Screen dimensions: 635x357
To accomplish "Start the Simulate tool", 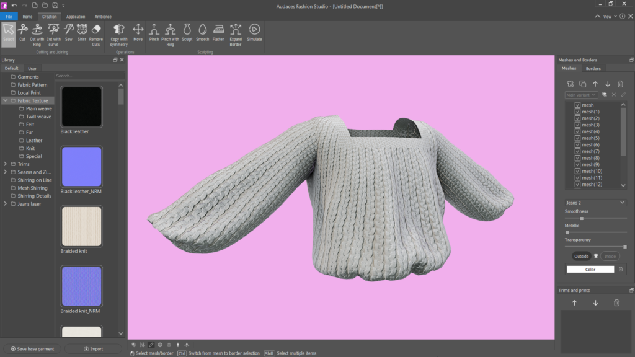I will pos(254,33).
